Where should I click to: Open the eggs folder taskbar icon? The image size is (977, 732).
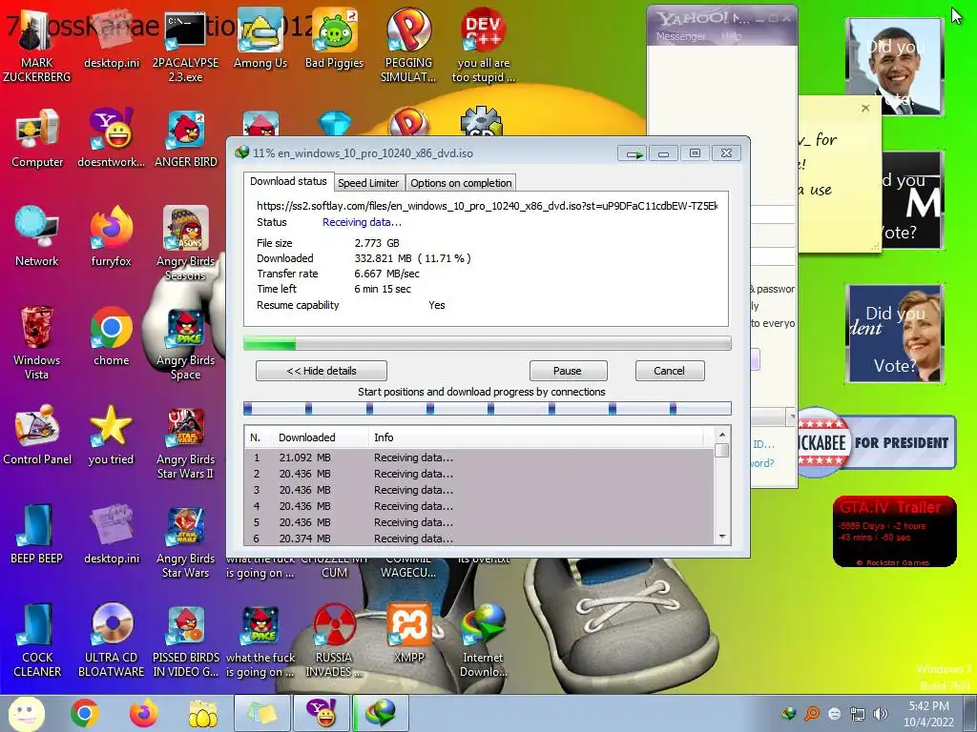(202, 713)
